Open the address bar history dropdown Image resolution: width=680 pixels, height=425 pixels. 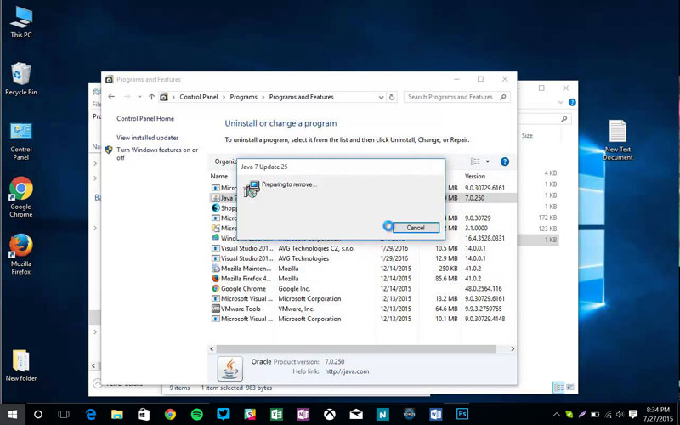[380, 97]
